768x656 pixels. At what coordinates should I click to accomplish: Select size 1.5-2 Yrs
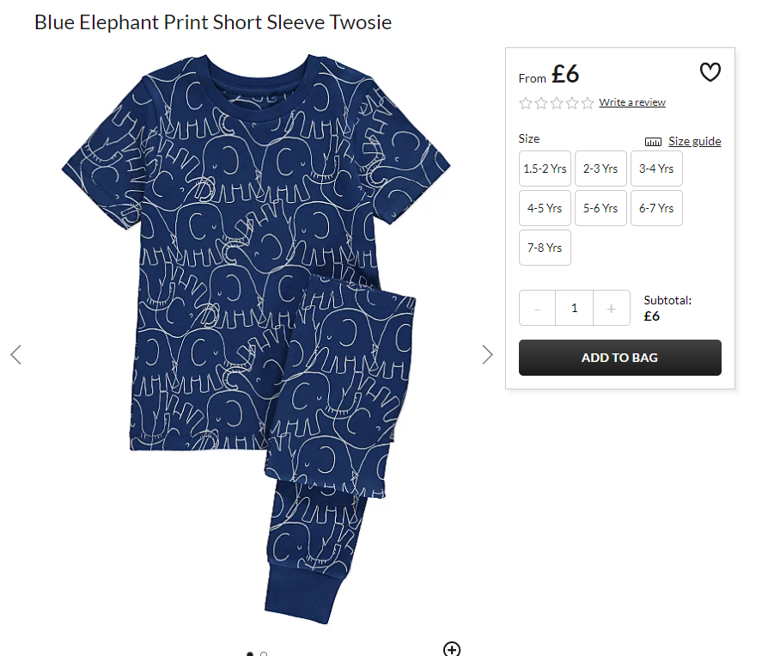click(545, 169)
